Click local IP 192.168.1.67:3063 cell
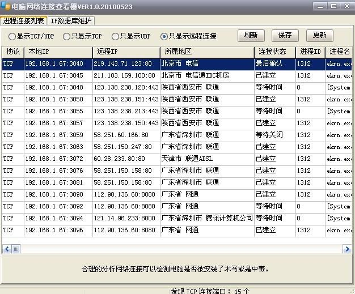355x294 pixels. click(x=58, y=147)
